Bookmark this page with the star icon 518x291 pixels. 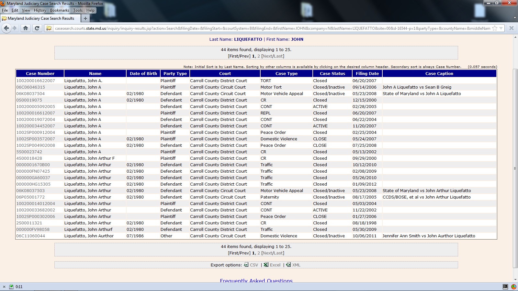point(495,28)
